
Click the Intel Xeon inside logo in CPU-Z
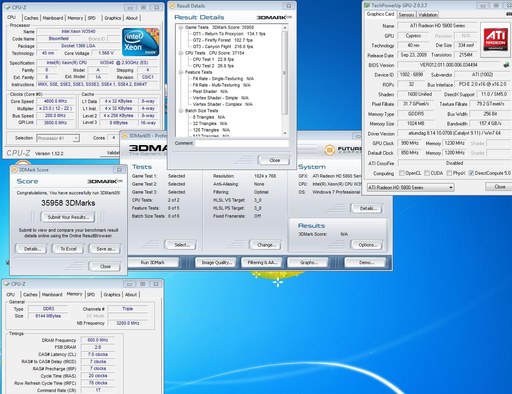tap(141, 41)
